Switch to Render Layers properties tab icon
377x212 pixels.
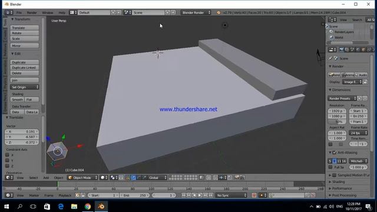coord(347,49)
